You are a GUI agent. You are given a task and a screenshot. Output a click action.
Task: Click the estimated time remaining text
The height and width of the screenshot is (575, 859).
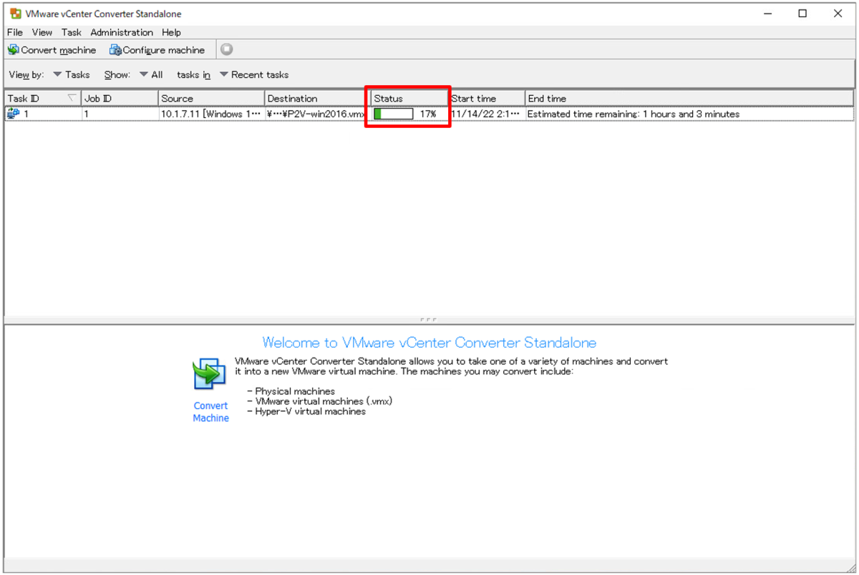pyautogui.click(x=634, y=114)
